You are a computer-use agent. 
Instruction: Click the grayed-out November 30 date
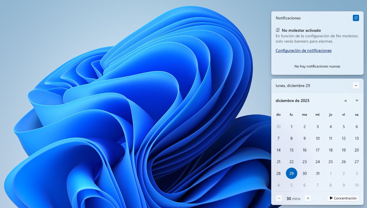279,127
